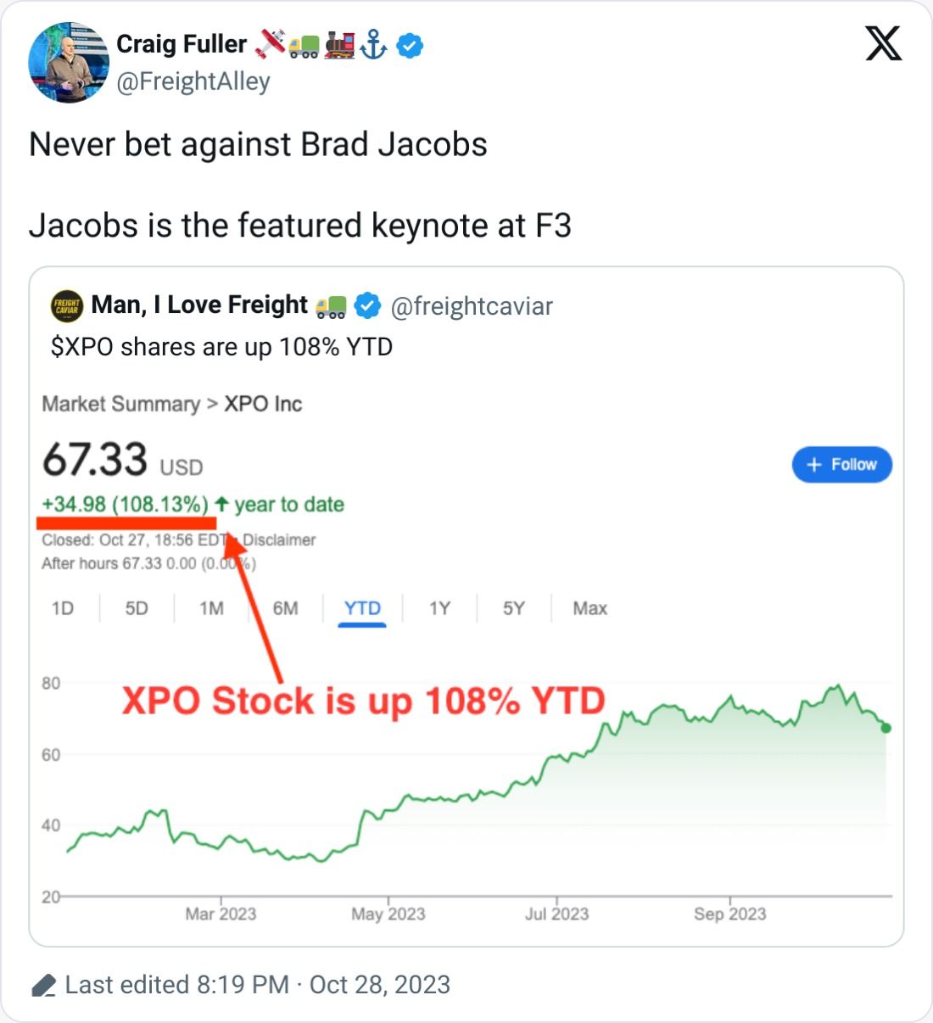933x1023 pixels.
Task: Switch chart to 1Y range
Action: click(439, 608)
